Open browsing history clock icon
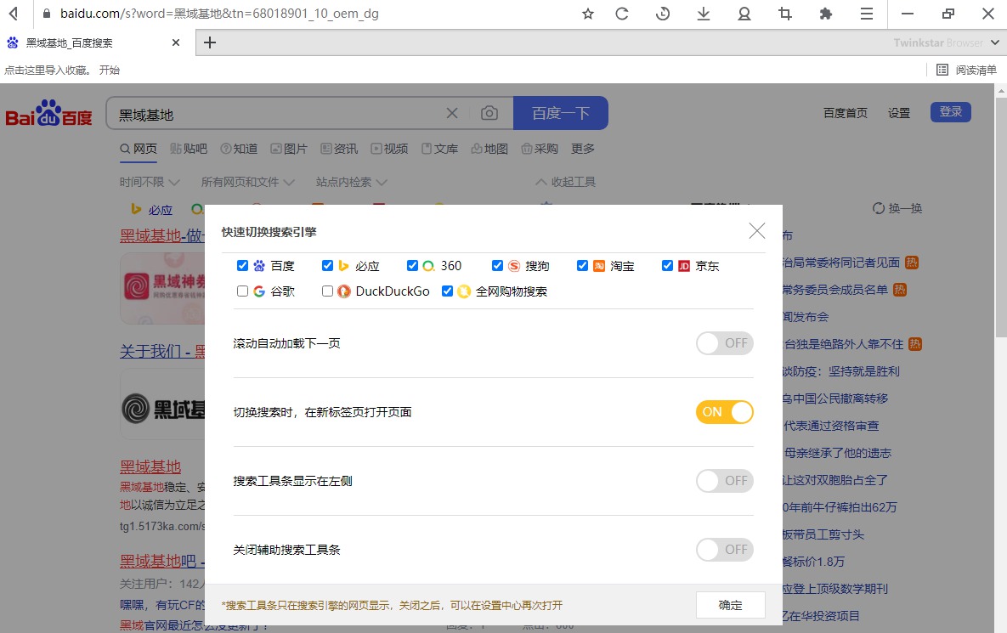This screenshot has height=633, width=1007. click(663, 14)
